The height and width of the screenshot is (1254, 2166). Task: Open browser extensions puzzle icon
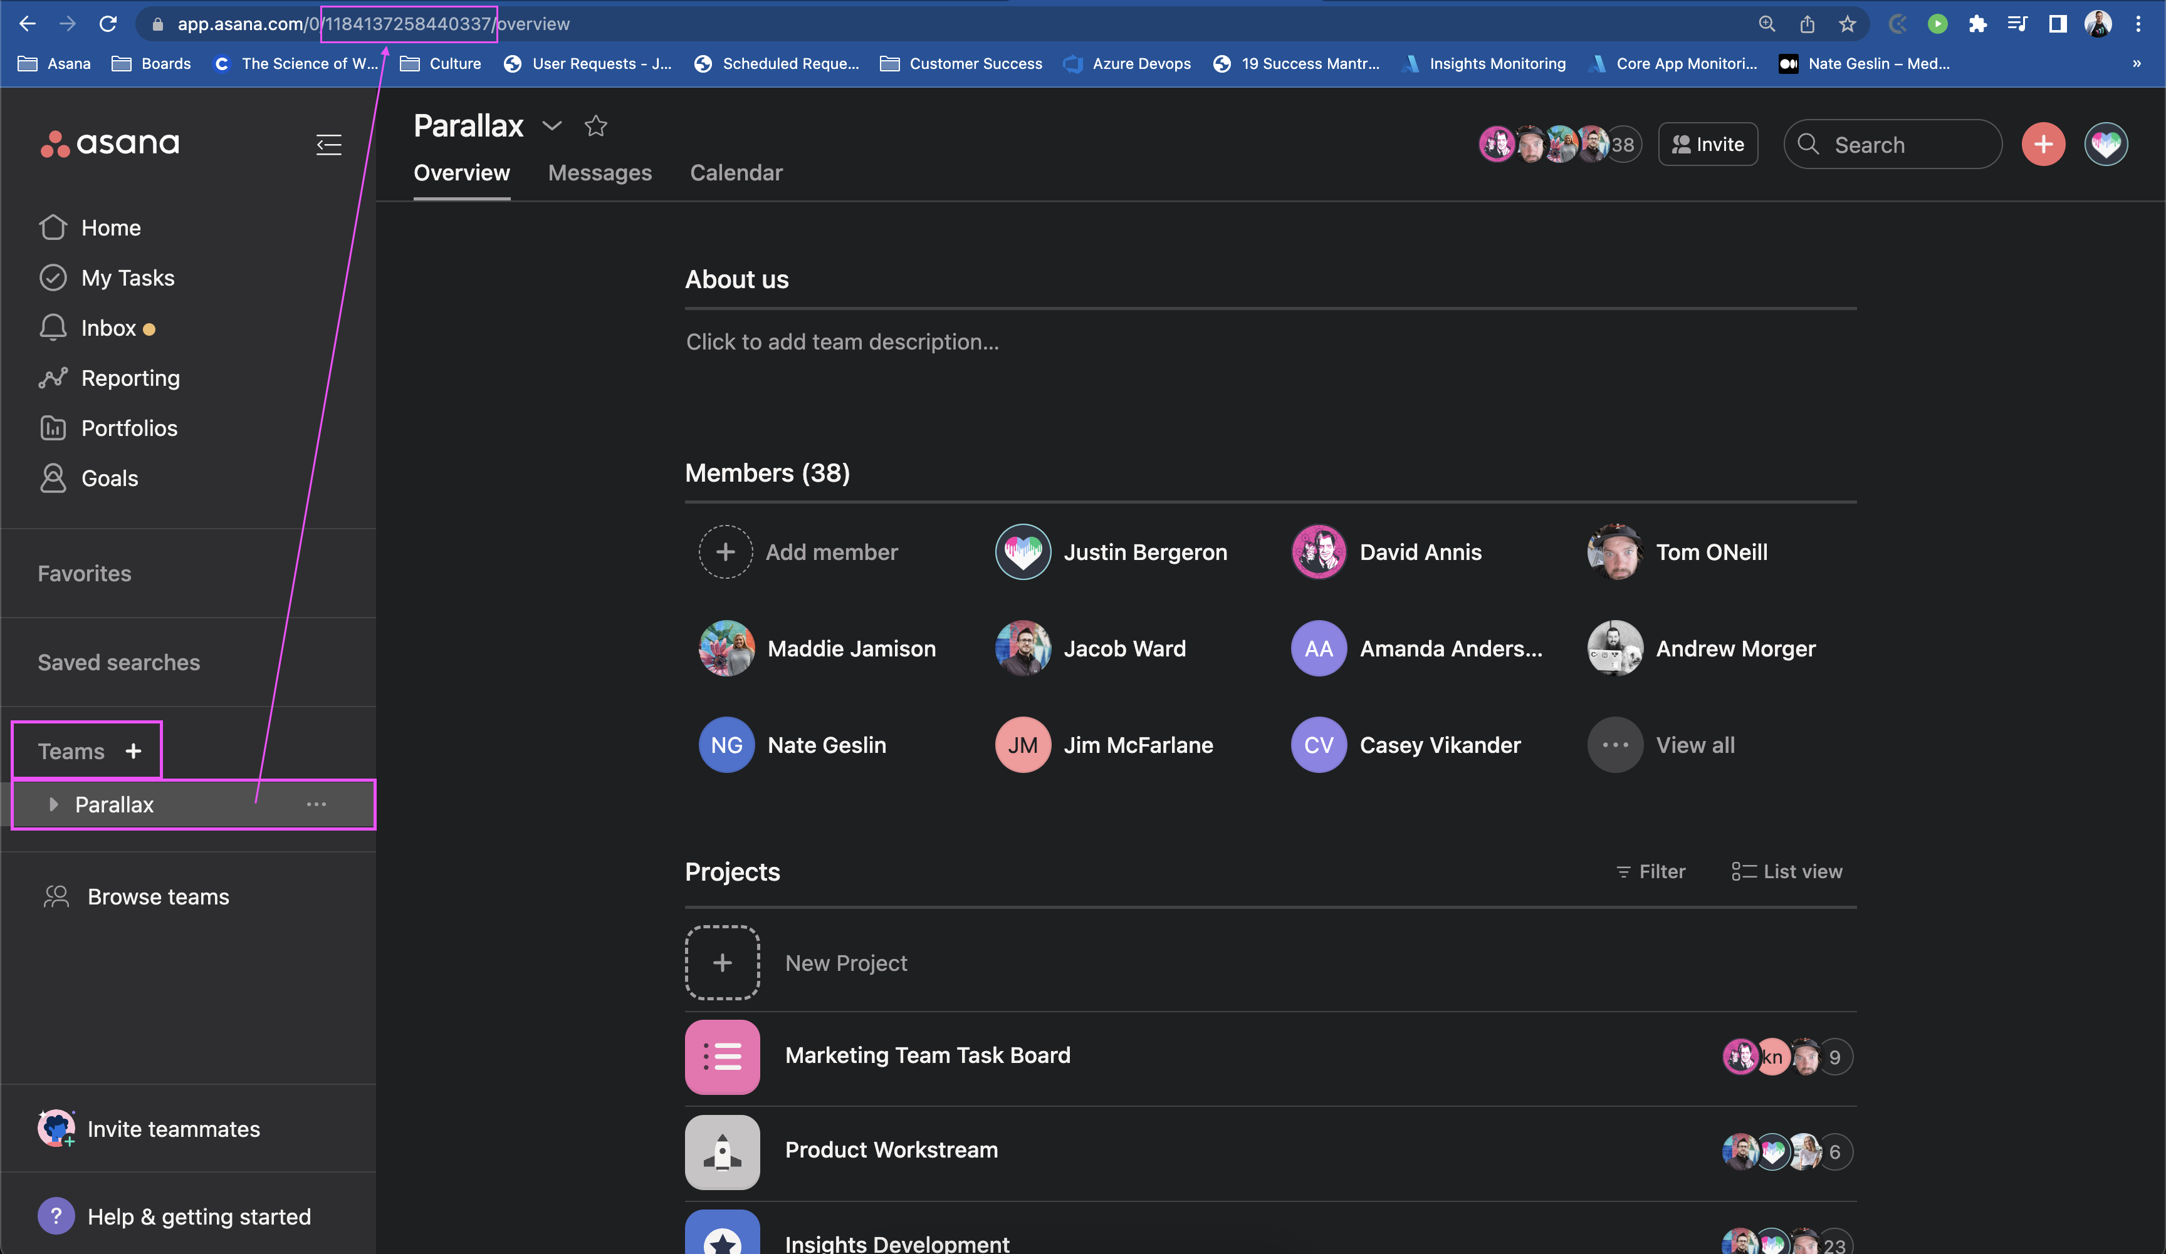[x=1977, y=24]
